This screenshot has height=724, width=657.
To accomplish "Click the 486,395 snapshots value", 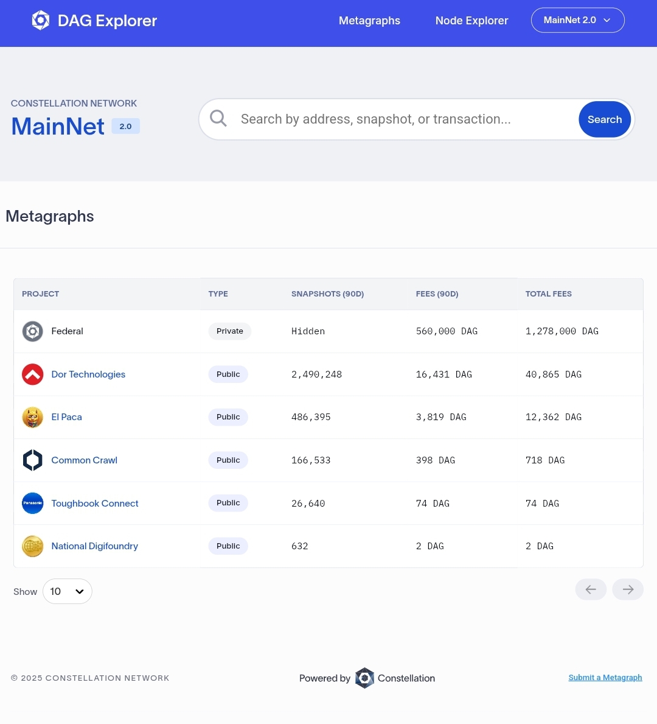I will (311, 417).
